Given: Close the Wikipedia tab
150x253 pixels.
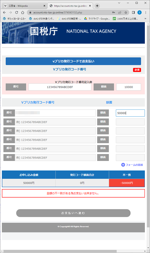Looking at the screenshot, I should pos(45,6).
